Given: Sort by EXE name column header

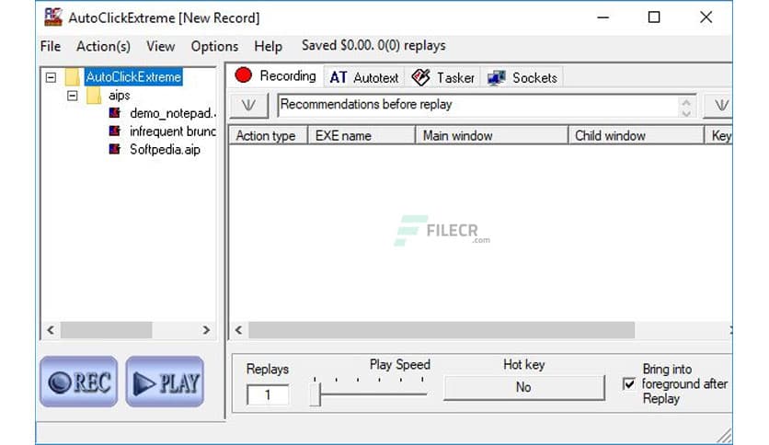Looking at the screenshot, I should (x=362, y=135).
